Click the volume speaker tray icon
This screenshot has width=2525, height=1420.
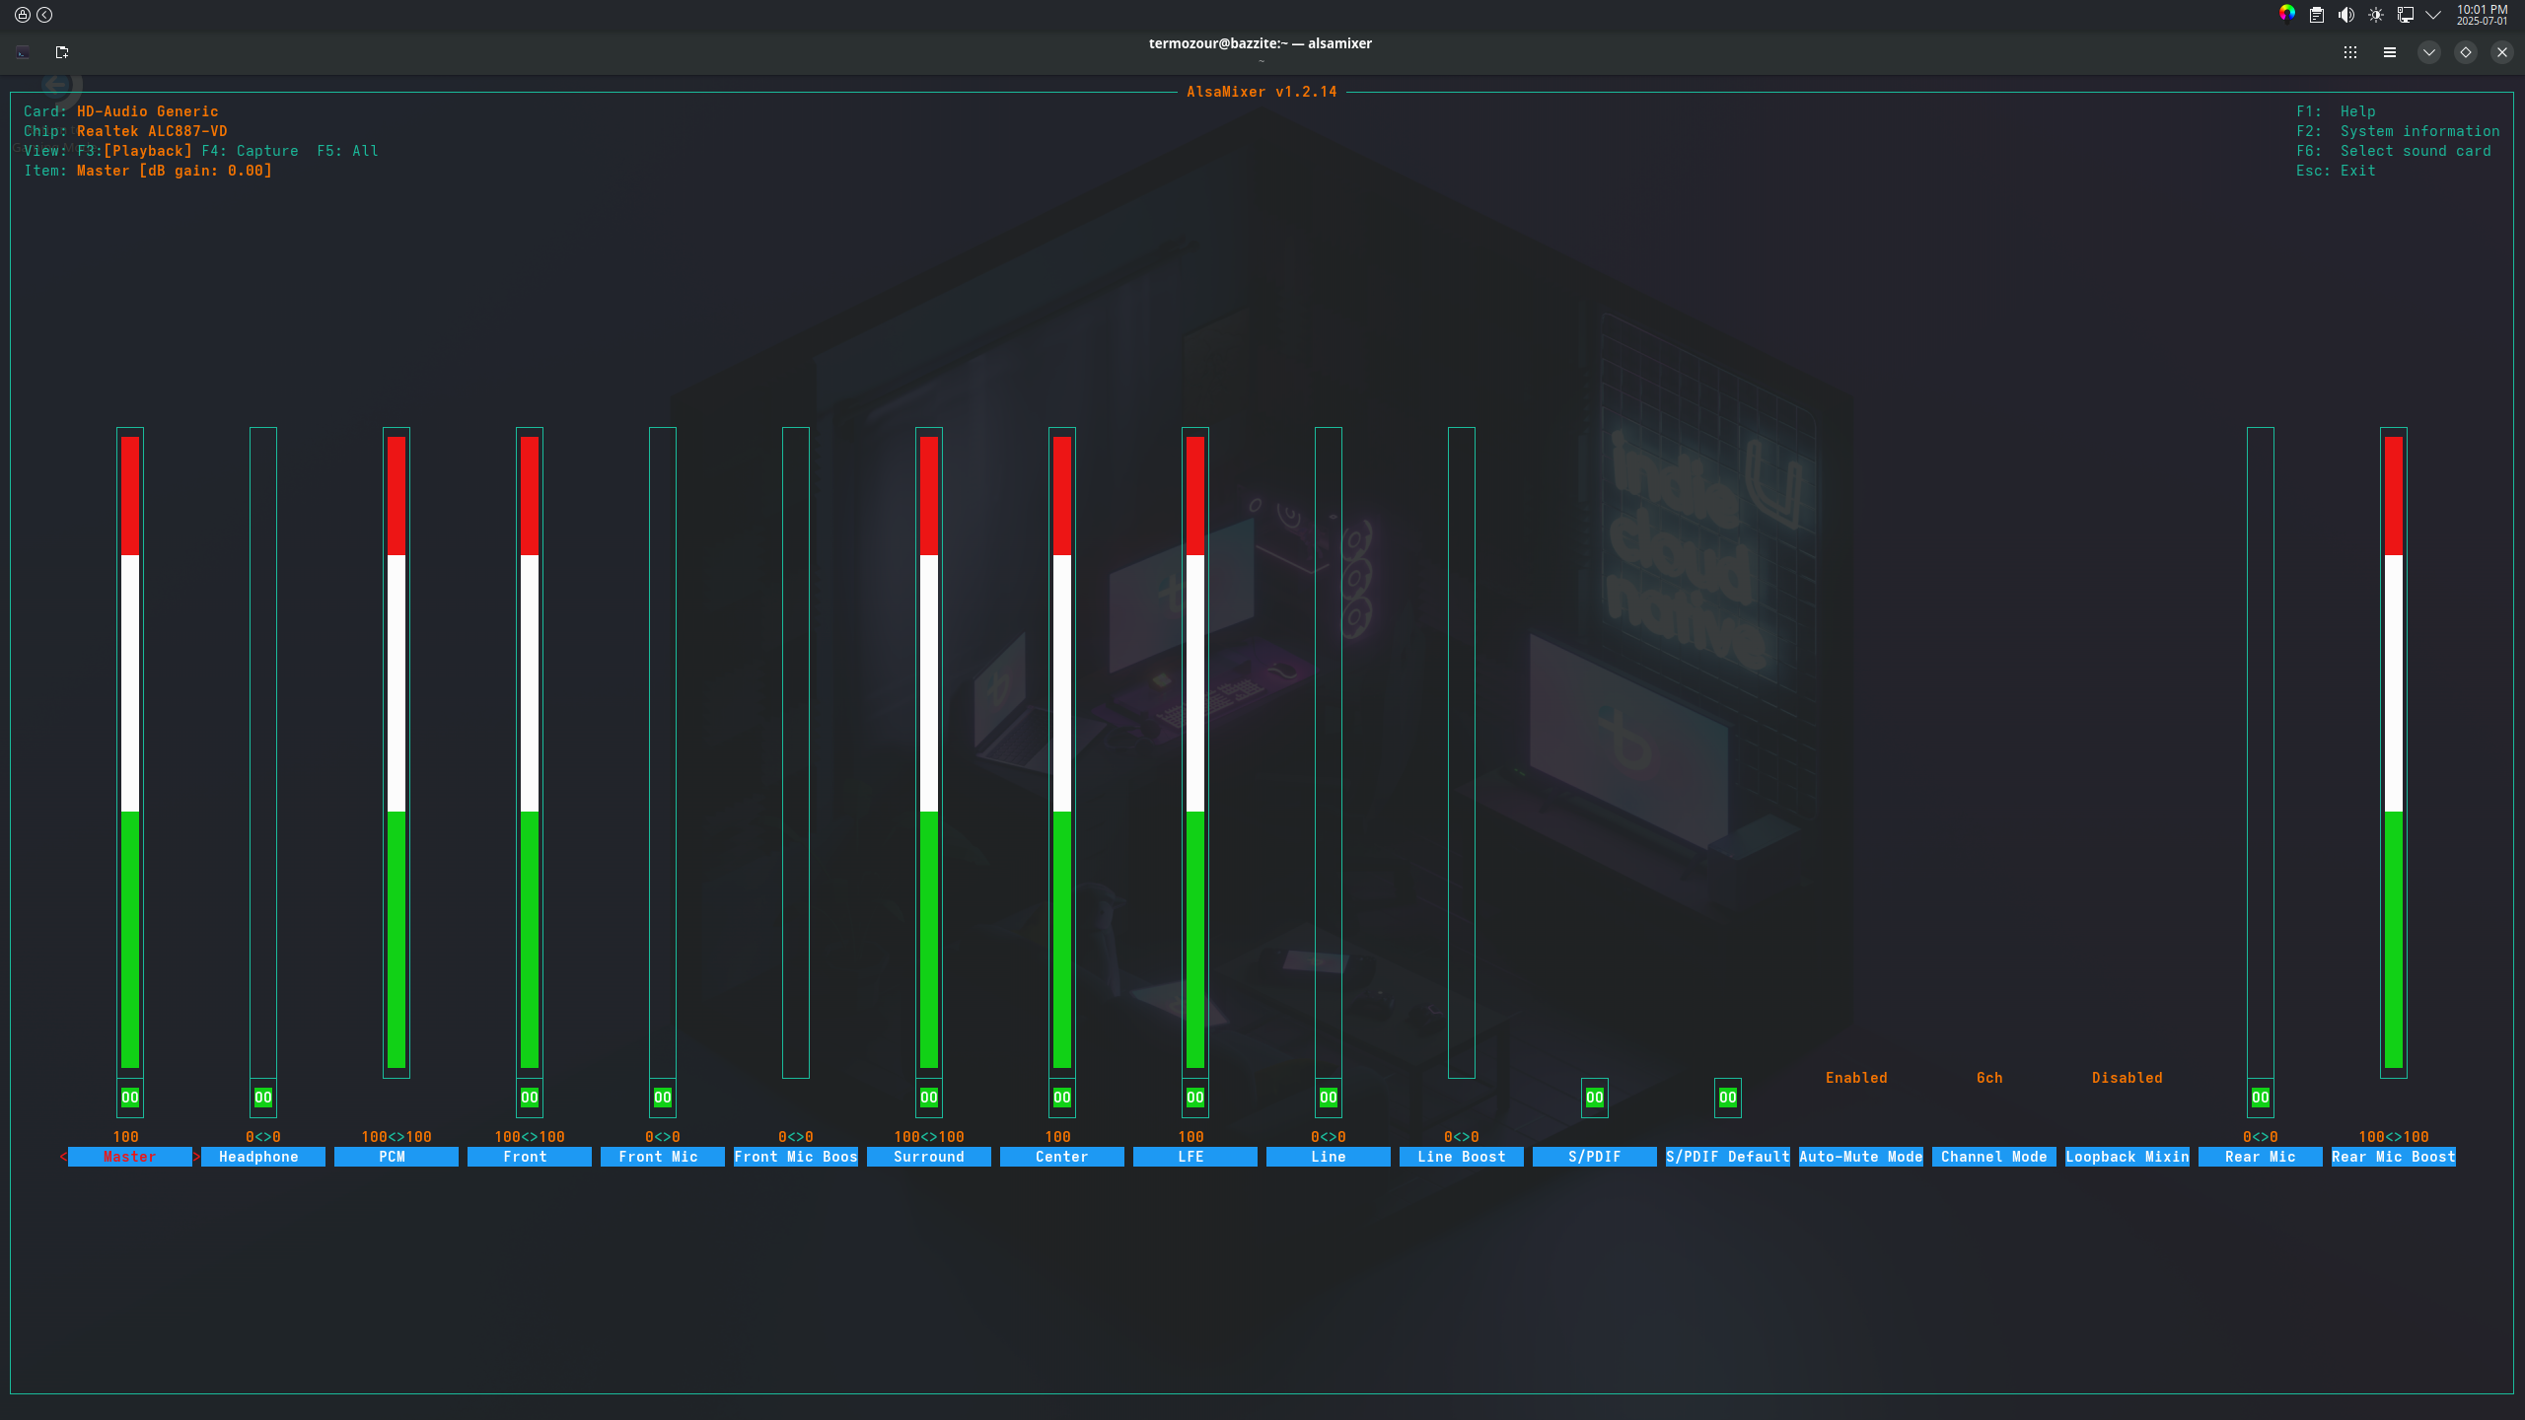(x=2346, y=15)
